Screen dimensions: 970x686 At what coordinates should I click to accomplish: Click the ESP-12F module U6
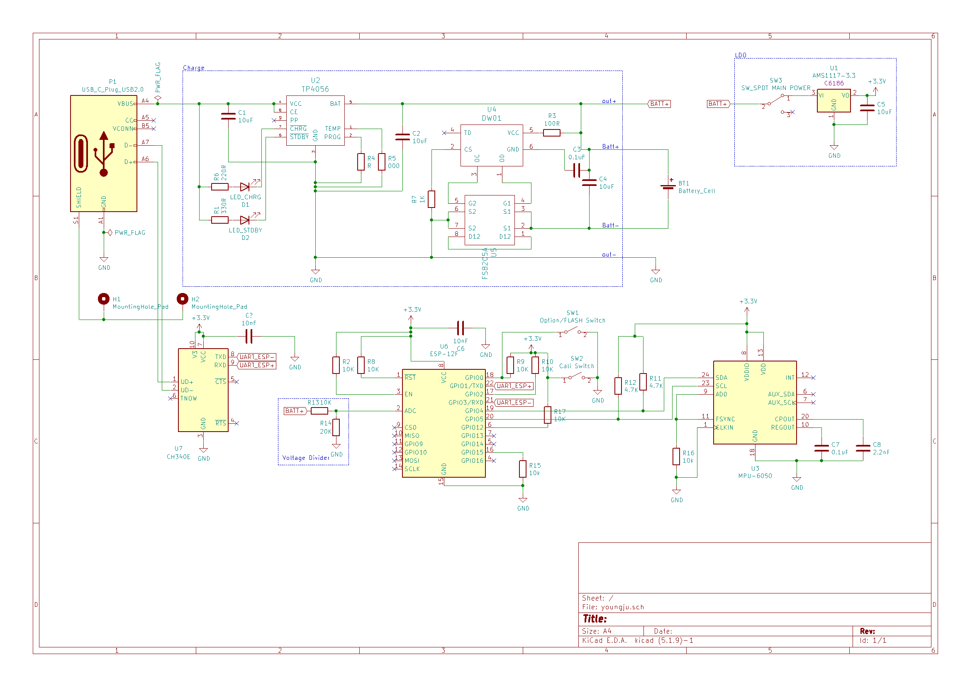coord(444,423)
